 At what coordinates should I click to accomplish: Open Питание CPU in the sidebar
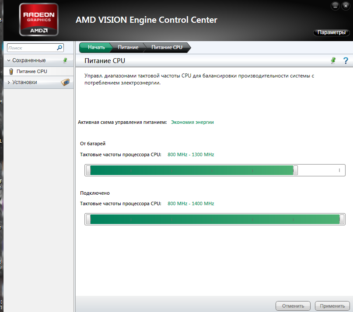(x=38, y=71)
